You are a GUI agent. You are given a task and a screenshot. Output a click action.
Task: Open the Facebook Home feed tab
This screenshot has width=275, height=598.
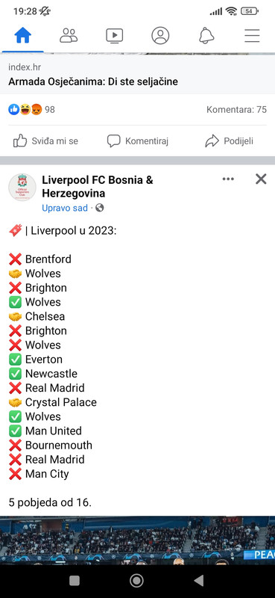pyautogui.click(x=23, y=36)
